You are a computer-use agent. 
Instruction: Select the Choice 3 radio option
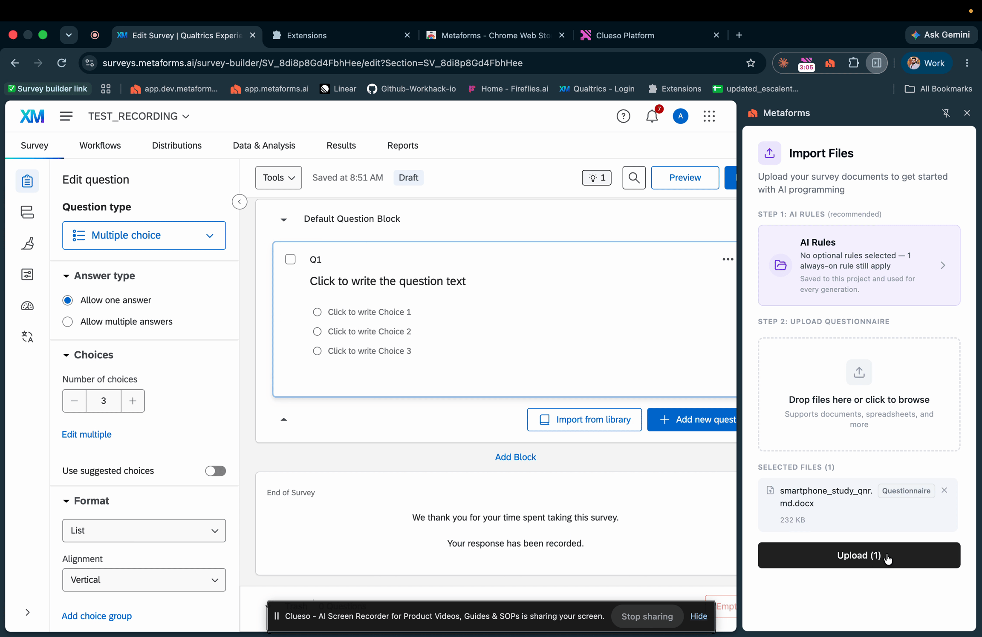317,351
